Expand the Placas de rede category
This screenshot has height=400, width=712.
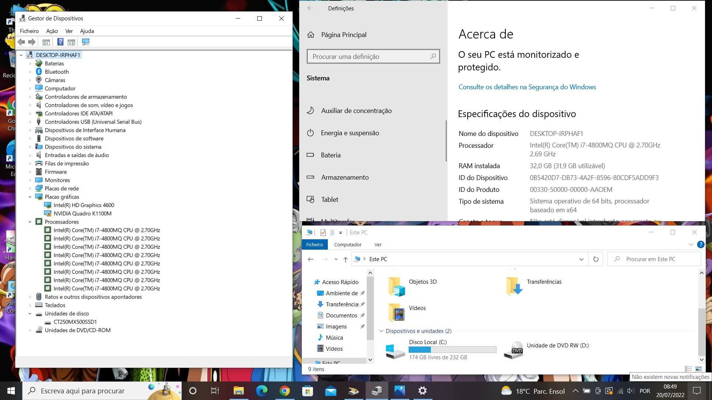(x=30, y=189)
